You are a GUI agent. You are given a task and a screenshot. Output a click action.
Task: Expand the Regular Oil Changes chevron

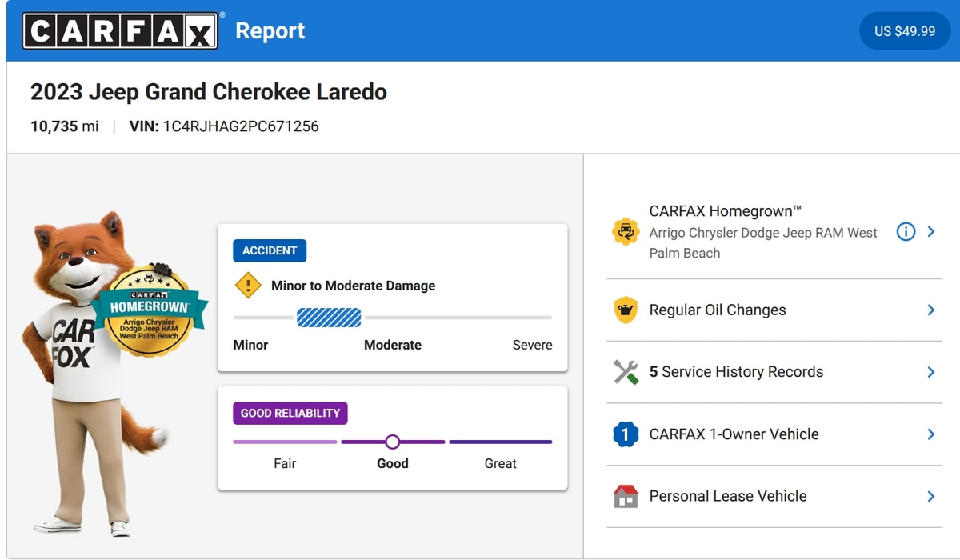tap(930, 310)
